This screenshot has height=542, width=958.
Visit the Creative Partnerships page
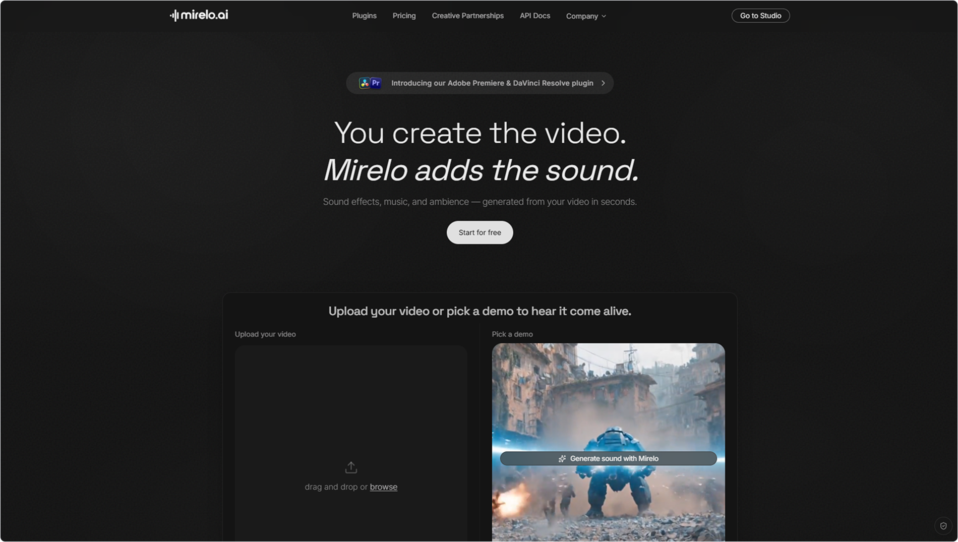pyautogui.click(x=467, y=16)
